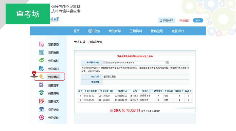The width and height of the screenshot is (236, 131).
Task: Click the 考试科目 column header
Action: pos(146,91)
